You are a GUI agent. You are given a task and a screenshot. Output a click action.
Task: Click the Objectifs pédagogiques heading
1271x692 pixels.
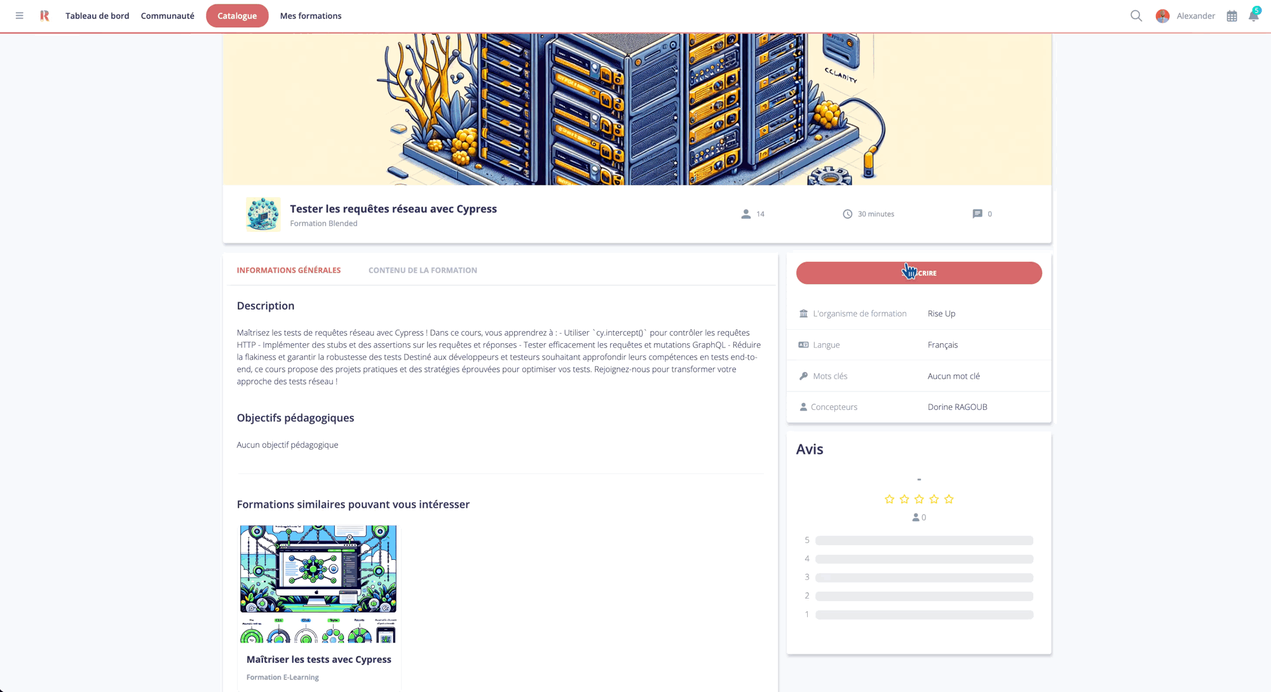click(296, 417)
